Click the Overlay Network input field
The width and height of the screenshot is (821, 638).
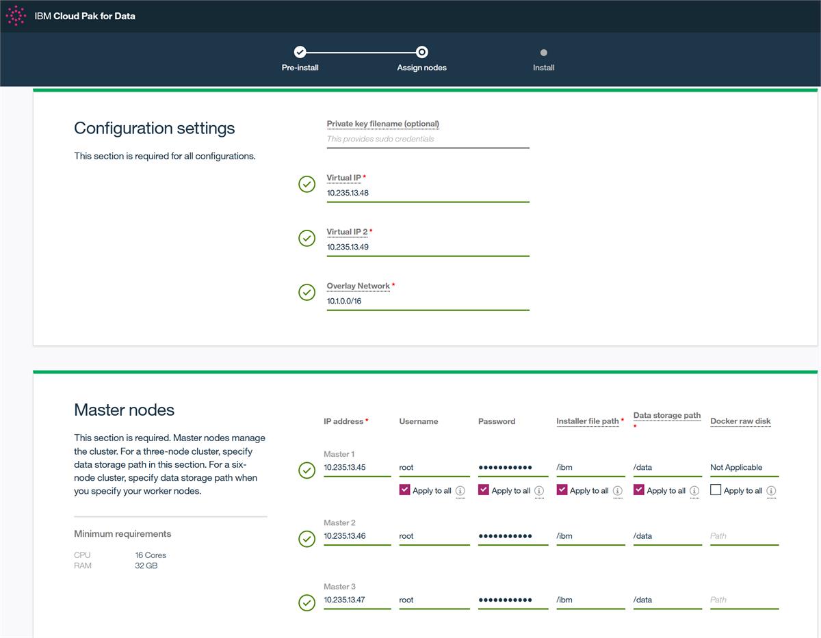pos(428,301)
